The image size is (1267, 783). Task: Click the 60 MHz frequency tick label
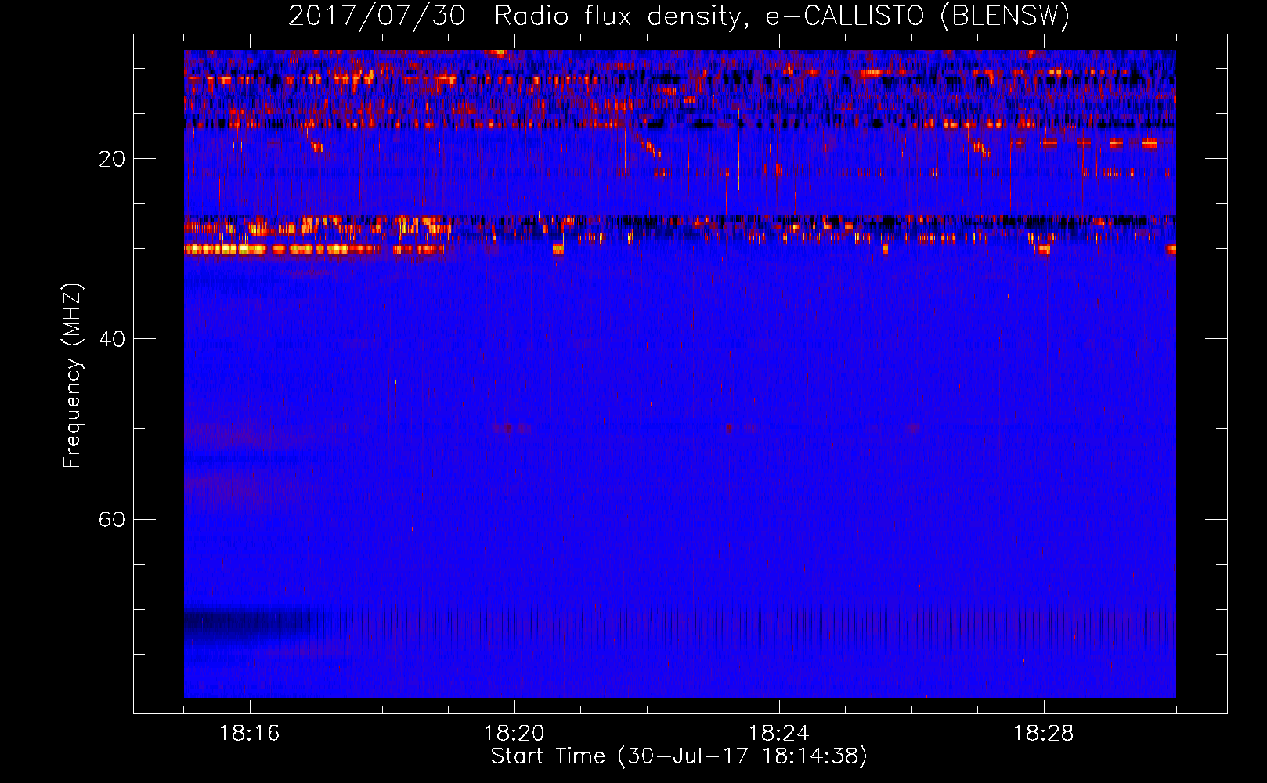(111, 520)
